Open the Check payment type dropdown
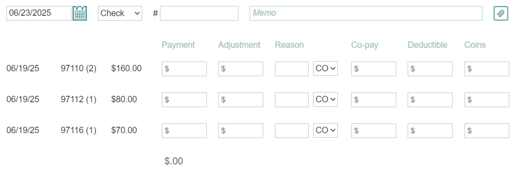520x170 pixels. 120,13
